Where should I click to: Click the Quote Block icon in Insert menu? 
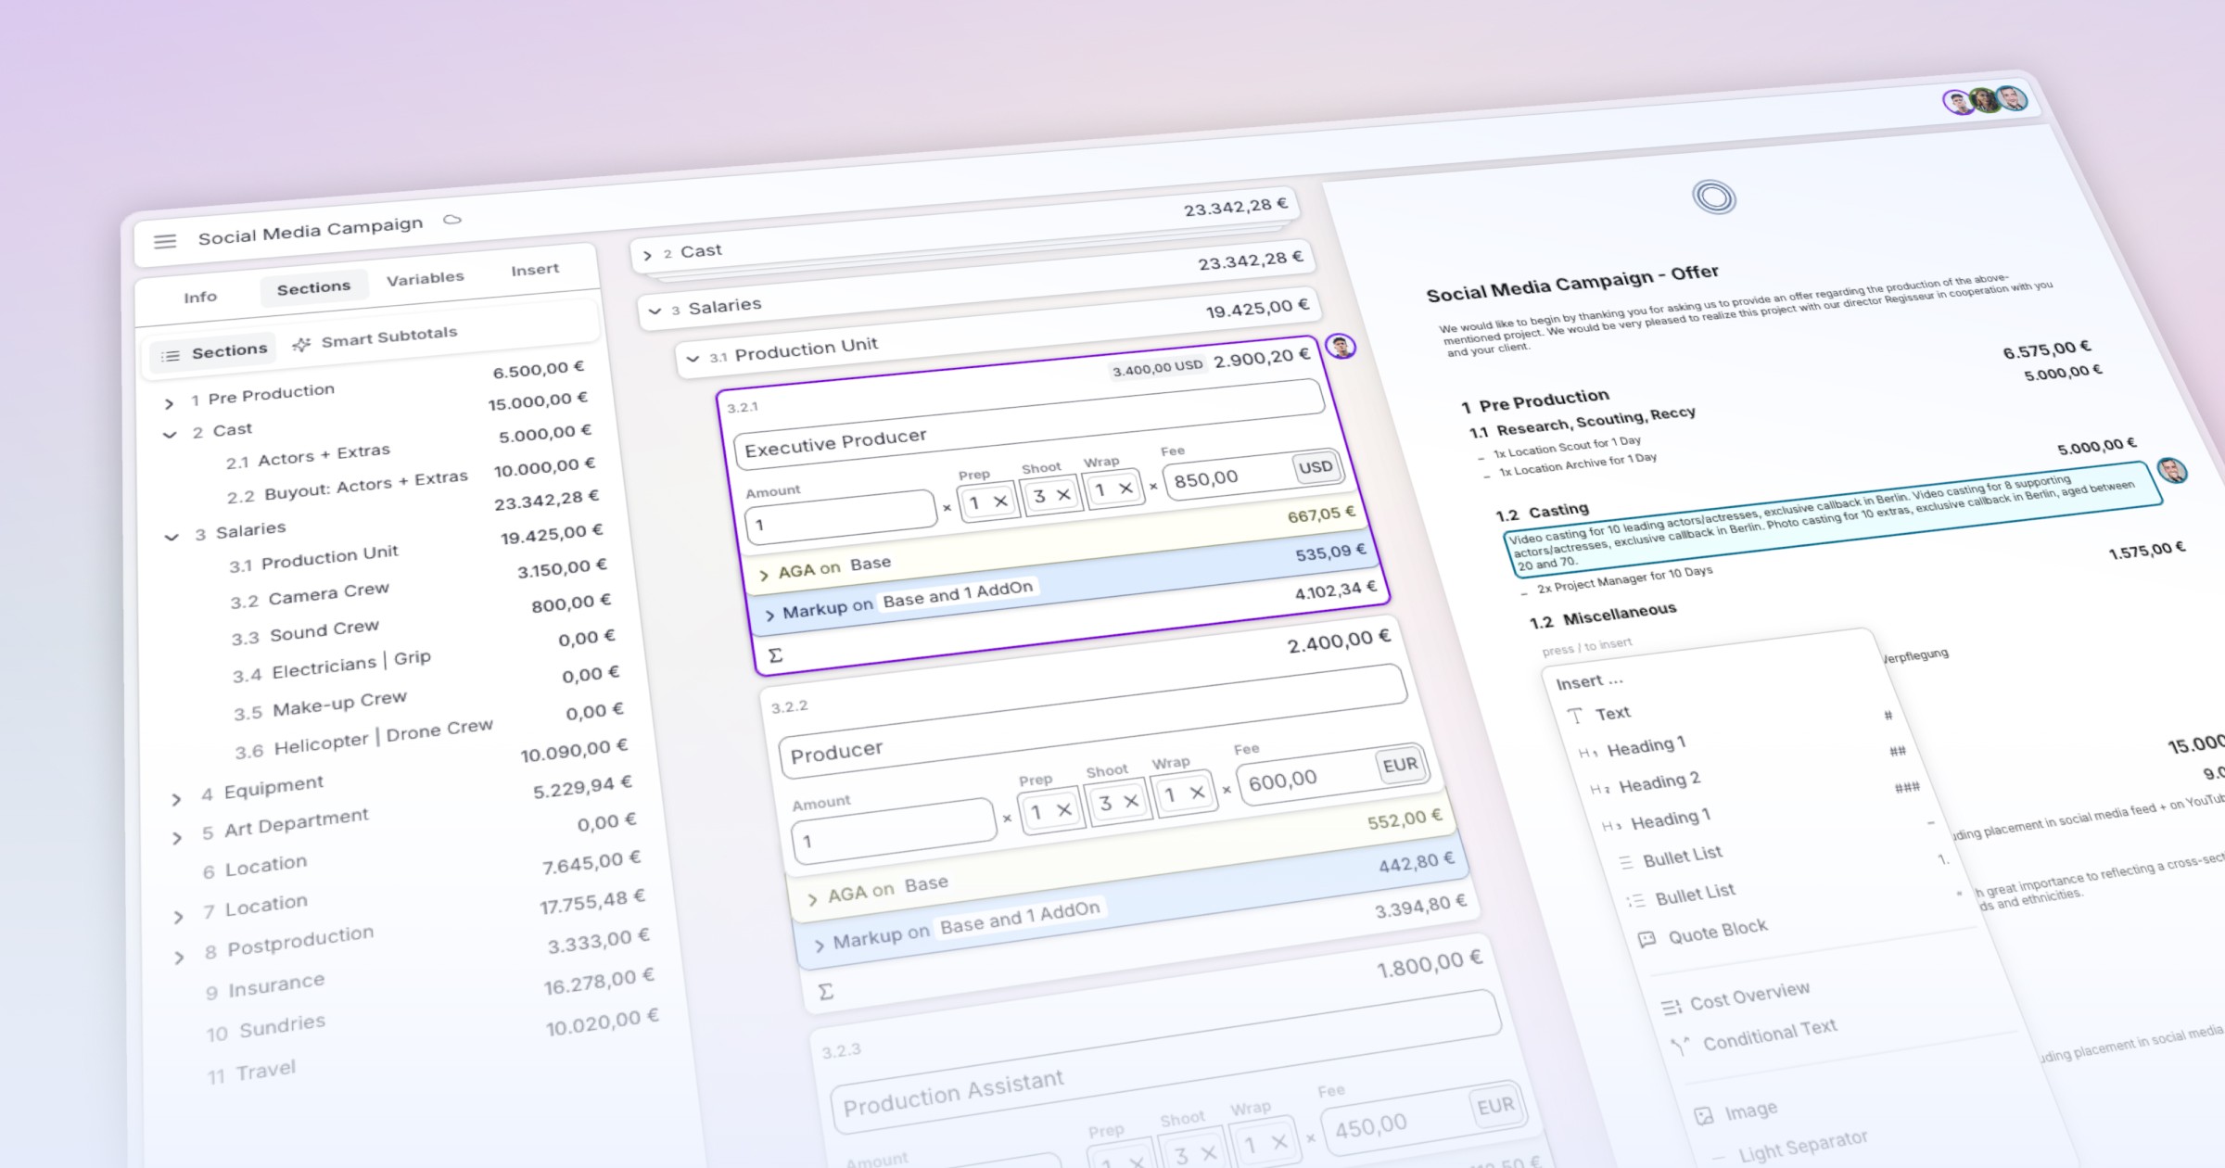1646,939
